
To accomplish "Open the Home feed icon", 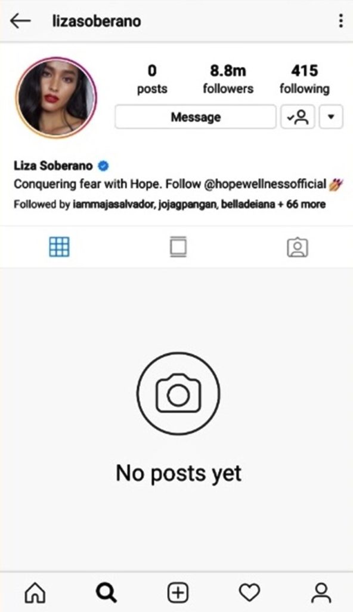I will click(35, 592).
